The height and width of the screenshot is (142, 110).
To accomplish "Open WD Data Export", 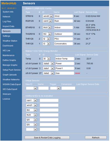I will click(10, 89).
